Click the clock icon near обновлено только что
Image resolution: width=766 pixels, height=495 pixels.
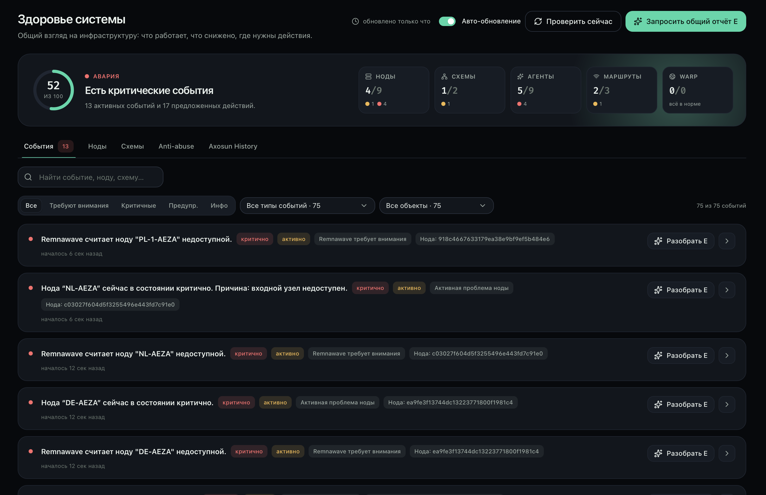pos(355,21)
